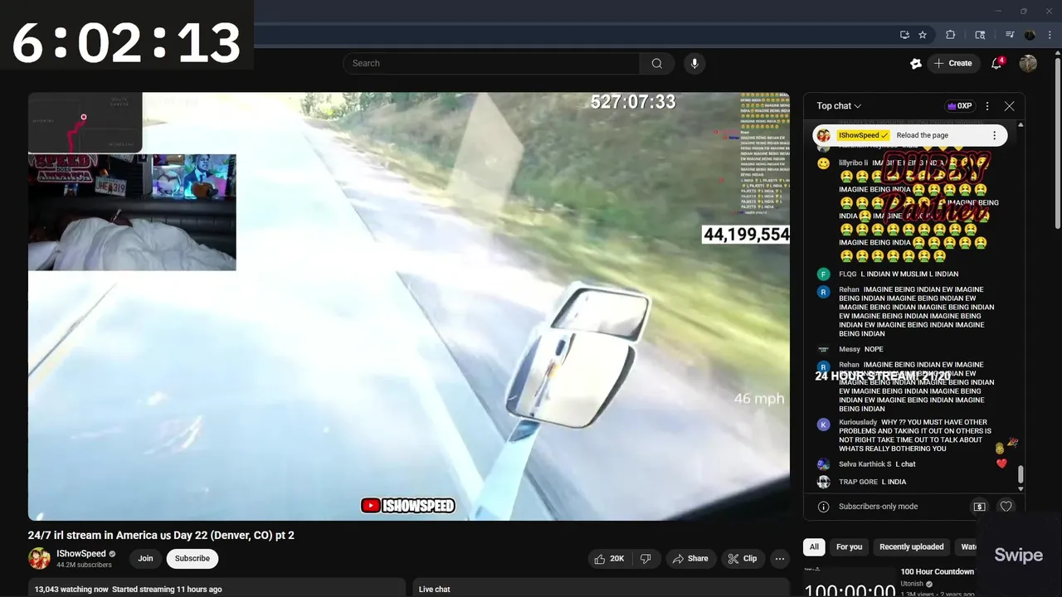Viewport: 1062px width, 597px height.
Task: Dislike the video with thumbs down
Action: pos(645,559)
